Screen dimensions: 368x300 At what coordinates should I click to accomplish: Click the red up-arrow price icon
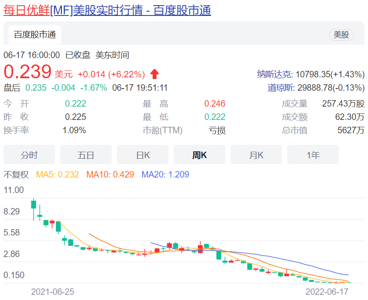154,74
